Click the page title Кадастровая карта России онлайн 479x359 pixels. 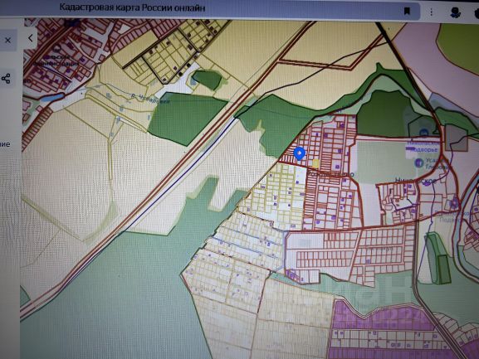click(x=132, y=7)
